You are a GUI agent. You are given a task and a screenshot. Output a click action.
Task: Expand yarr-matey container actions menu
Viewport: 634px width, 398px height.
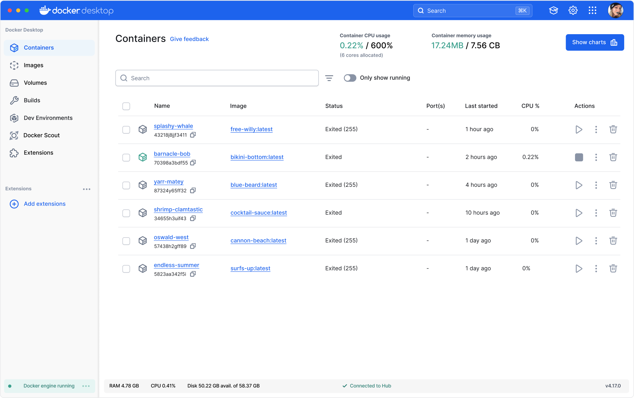[596, 185]
